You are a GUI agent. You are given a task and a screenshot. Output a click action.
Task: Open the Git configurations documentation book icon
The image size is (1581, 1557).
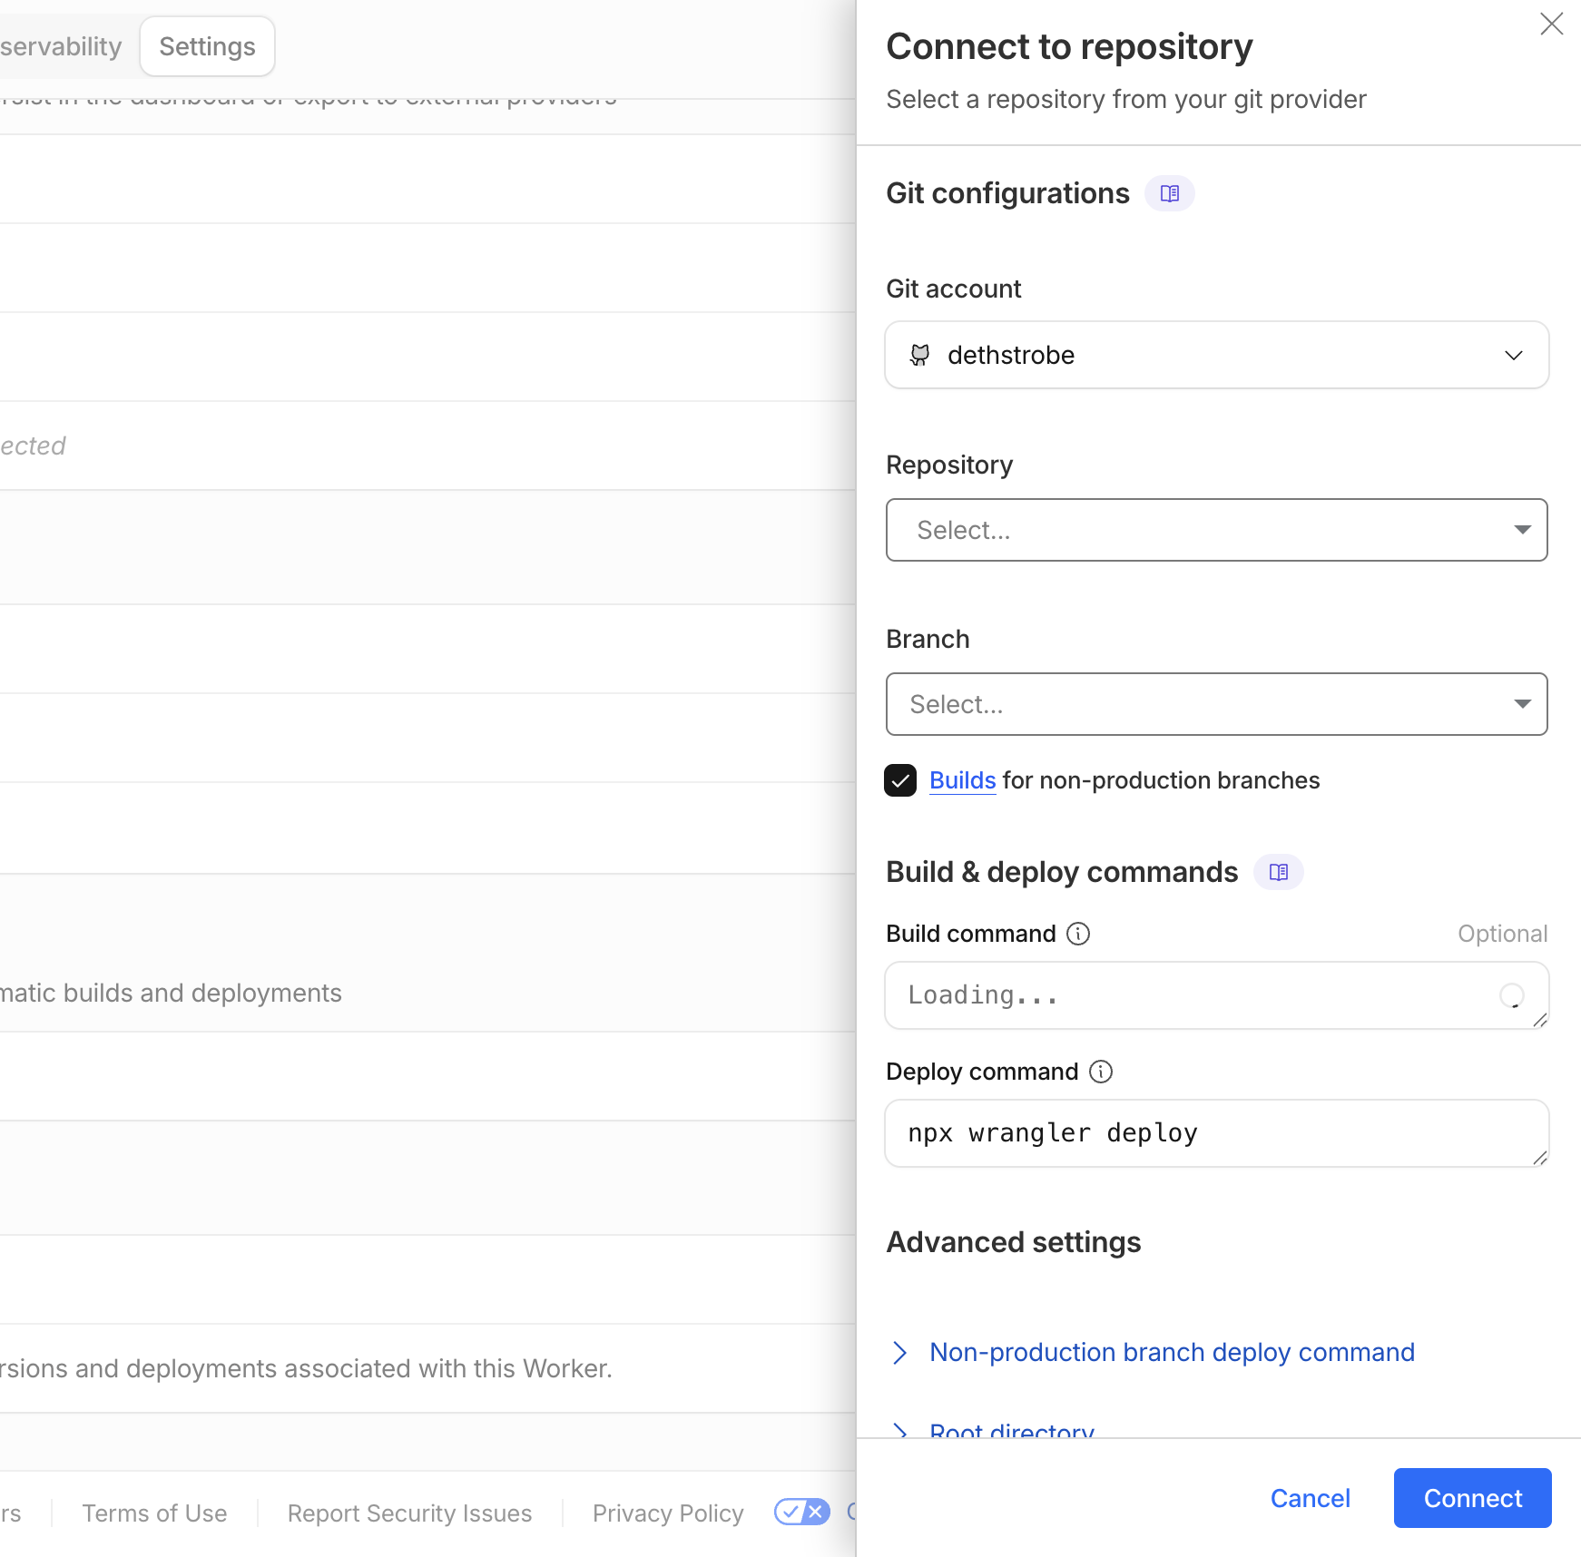[1170, 193]
